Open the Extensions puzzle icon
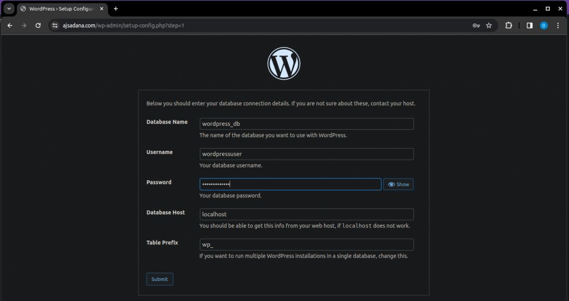Viewport: 569px width, 301px height. (x=509, y=25)
